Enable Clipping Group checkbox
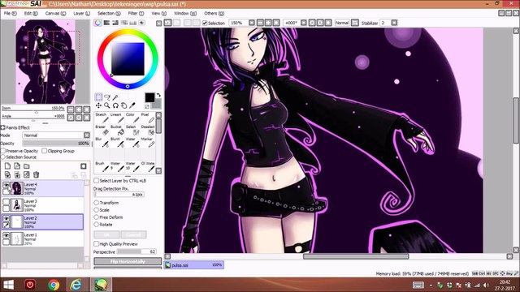This screenshot has height=292, width=520. pos(44,151)
